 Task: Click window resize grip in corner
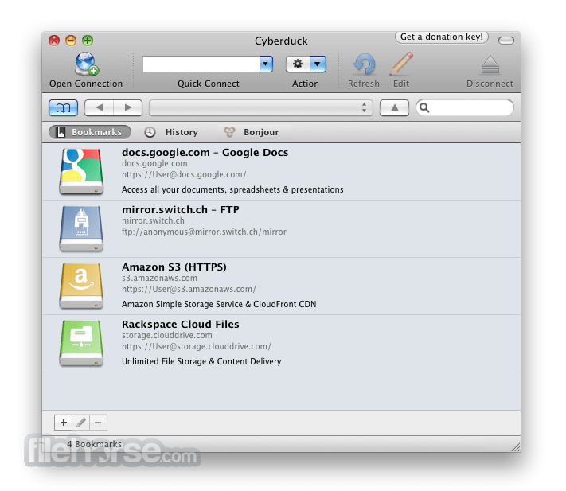click(516, 447)
